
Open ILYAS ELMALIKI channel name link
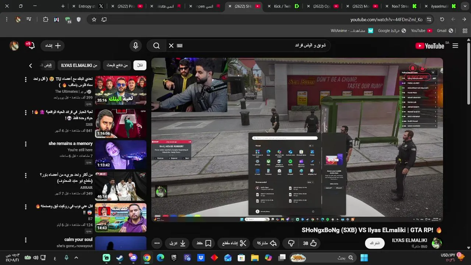coord(410,240)
